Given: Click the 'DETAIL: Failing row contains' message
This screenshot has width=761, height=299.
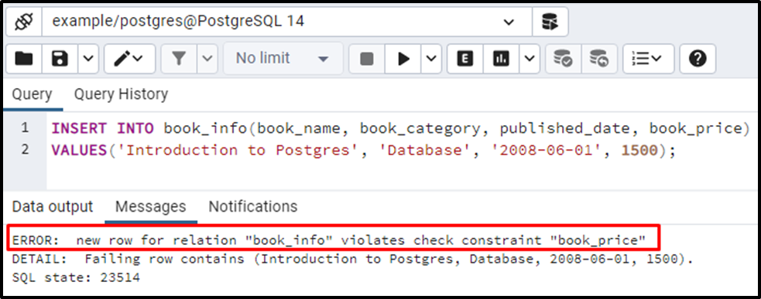Looking at the screenshot, I should click(x=352, y=260).
